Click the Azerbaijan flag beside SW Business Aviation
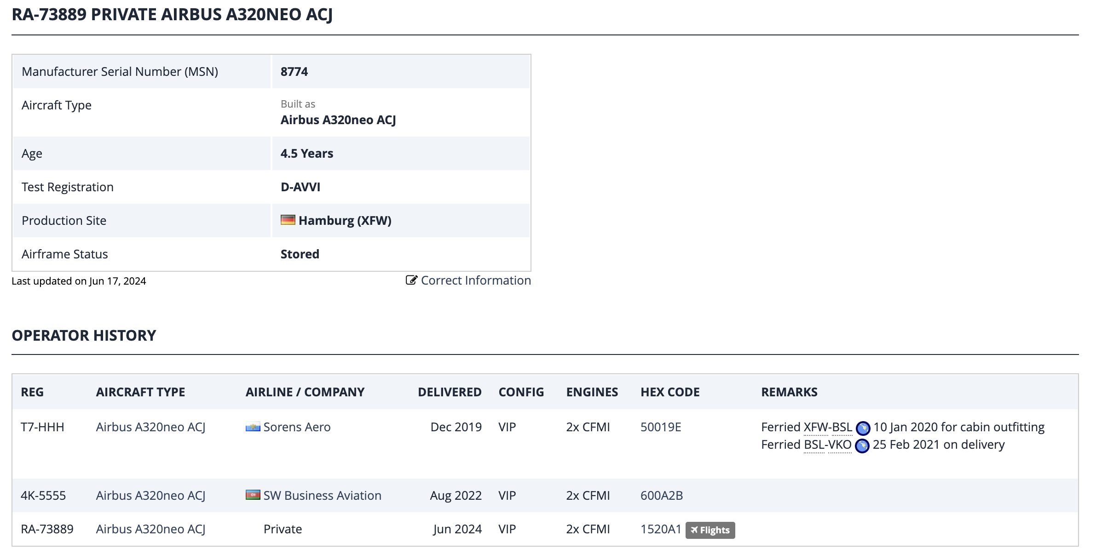 253,495
